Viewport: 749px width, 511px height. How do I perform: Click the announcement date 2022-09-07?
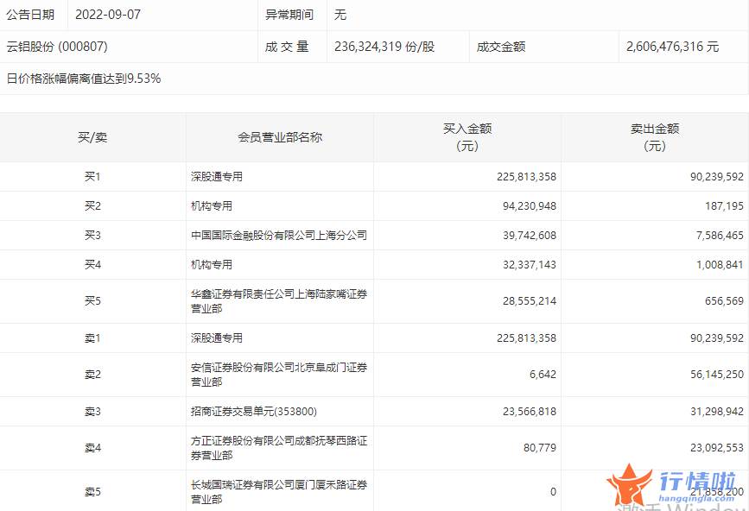tap(108, 15)
